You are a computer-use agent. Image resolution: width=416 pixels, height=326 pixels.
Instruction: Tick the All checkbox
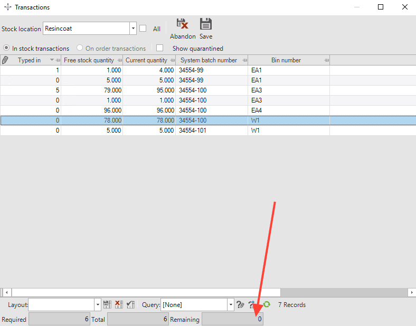click(x=143, y=29)
